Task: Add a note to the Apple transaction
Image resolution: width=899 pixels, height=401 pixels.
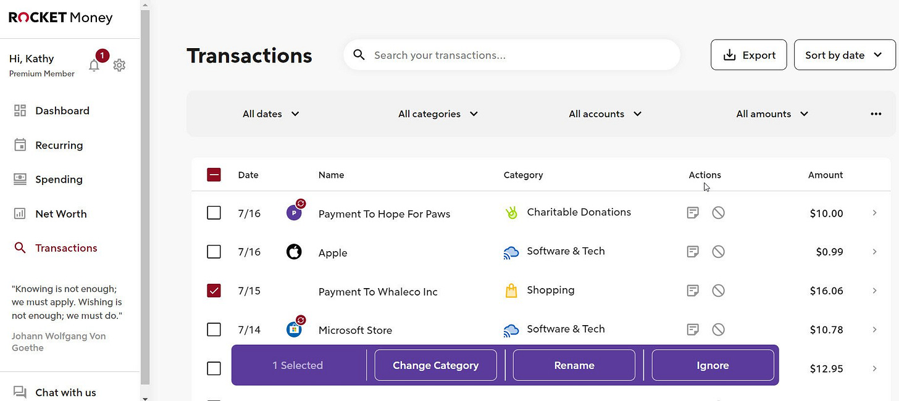Action: click(693, 252)
